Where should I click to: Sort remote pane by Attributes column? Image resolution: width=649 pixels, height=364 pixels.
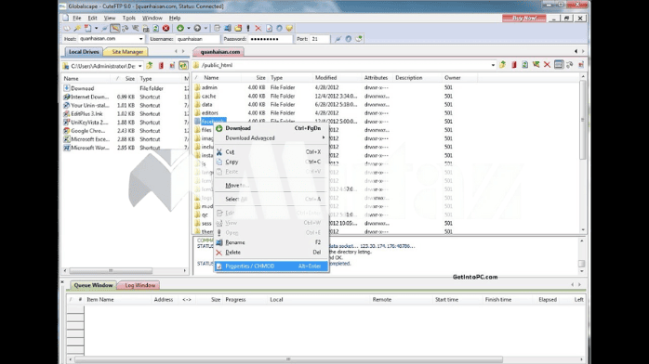click(x=377, y=78)
